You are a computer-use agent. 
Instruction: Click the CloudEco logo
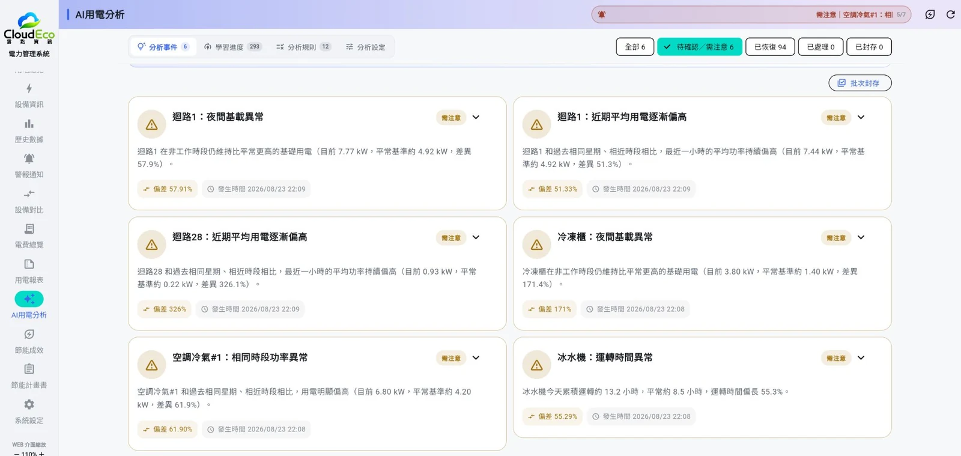pos(29,28)
